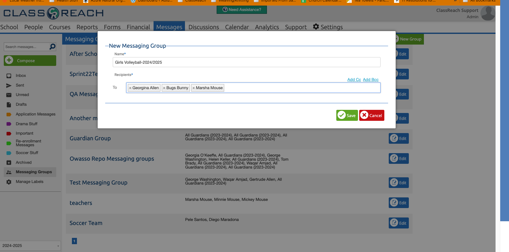Remove Bugs Bunny recipient tag
The image size is (509, 252).
pyautogui.click(x=164, y=88)
